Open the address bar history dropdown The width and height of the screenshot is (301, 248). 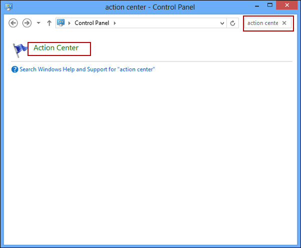point(222,23)
